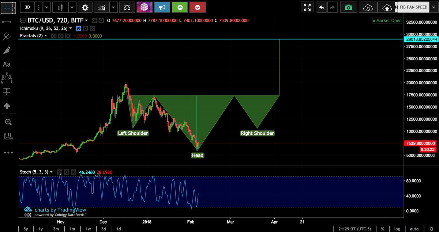Remove the Fractals indicator with X
This screenshot has width=439, height=232.
[x=67, y=36]
